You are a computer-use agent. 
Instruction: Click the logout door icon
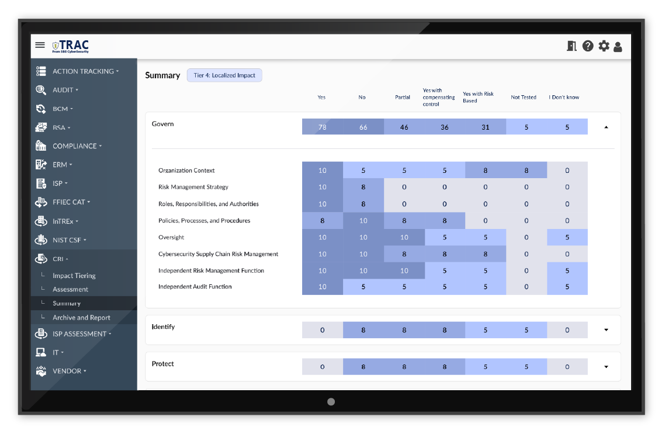tap(572, 46)
